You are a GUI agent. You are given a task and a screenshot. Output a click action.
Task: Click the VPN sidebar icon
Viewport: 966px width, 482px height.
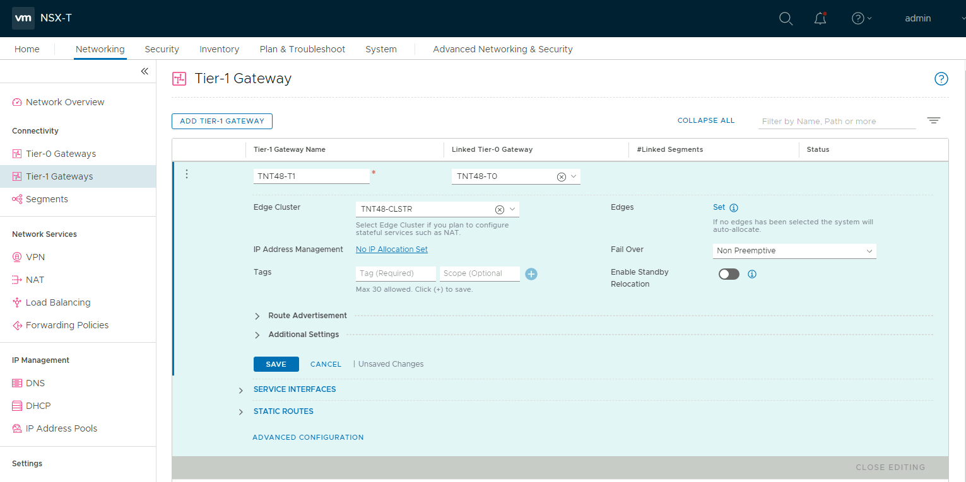point(17,257)
